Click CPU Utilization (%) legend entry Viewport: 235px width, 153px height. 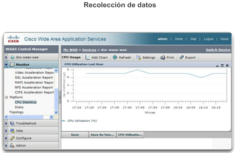80,121
